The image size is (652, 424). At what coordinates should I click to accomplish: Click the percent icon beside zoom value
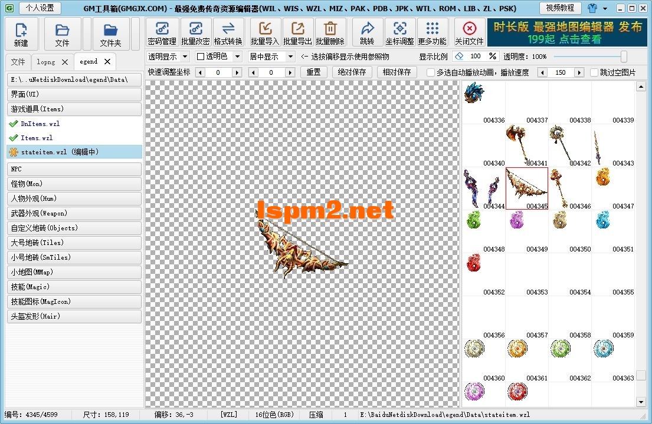(493, 56)
